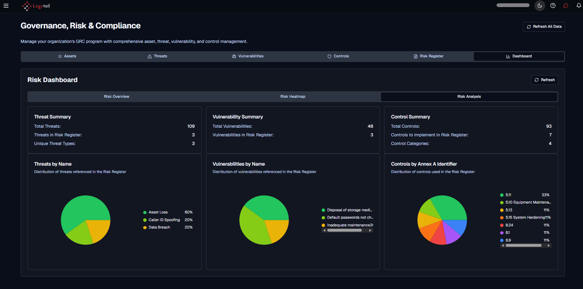The width and height of the screenshot is (583, 289).
Task: Click Inadequate maintenance legend entry
Action: [347, 225]
